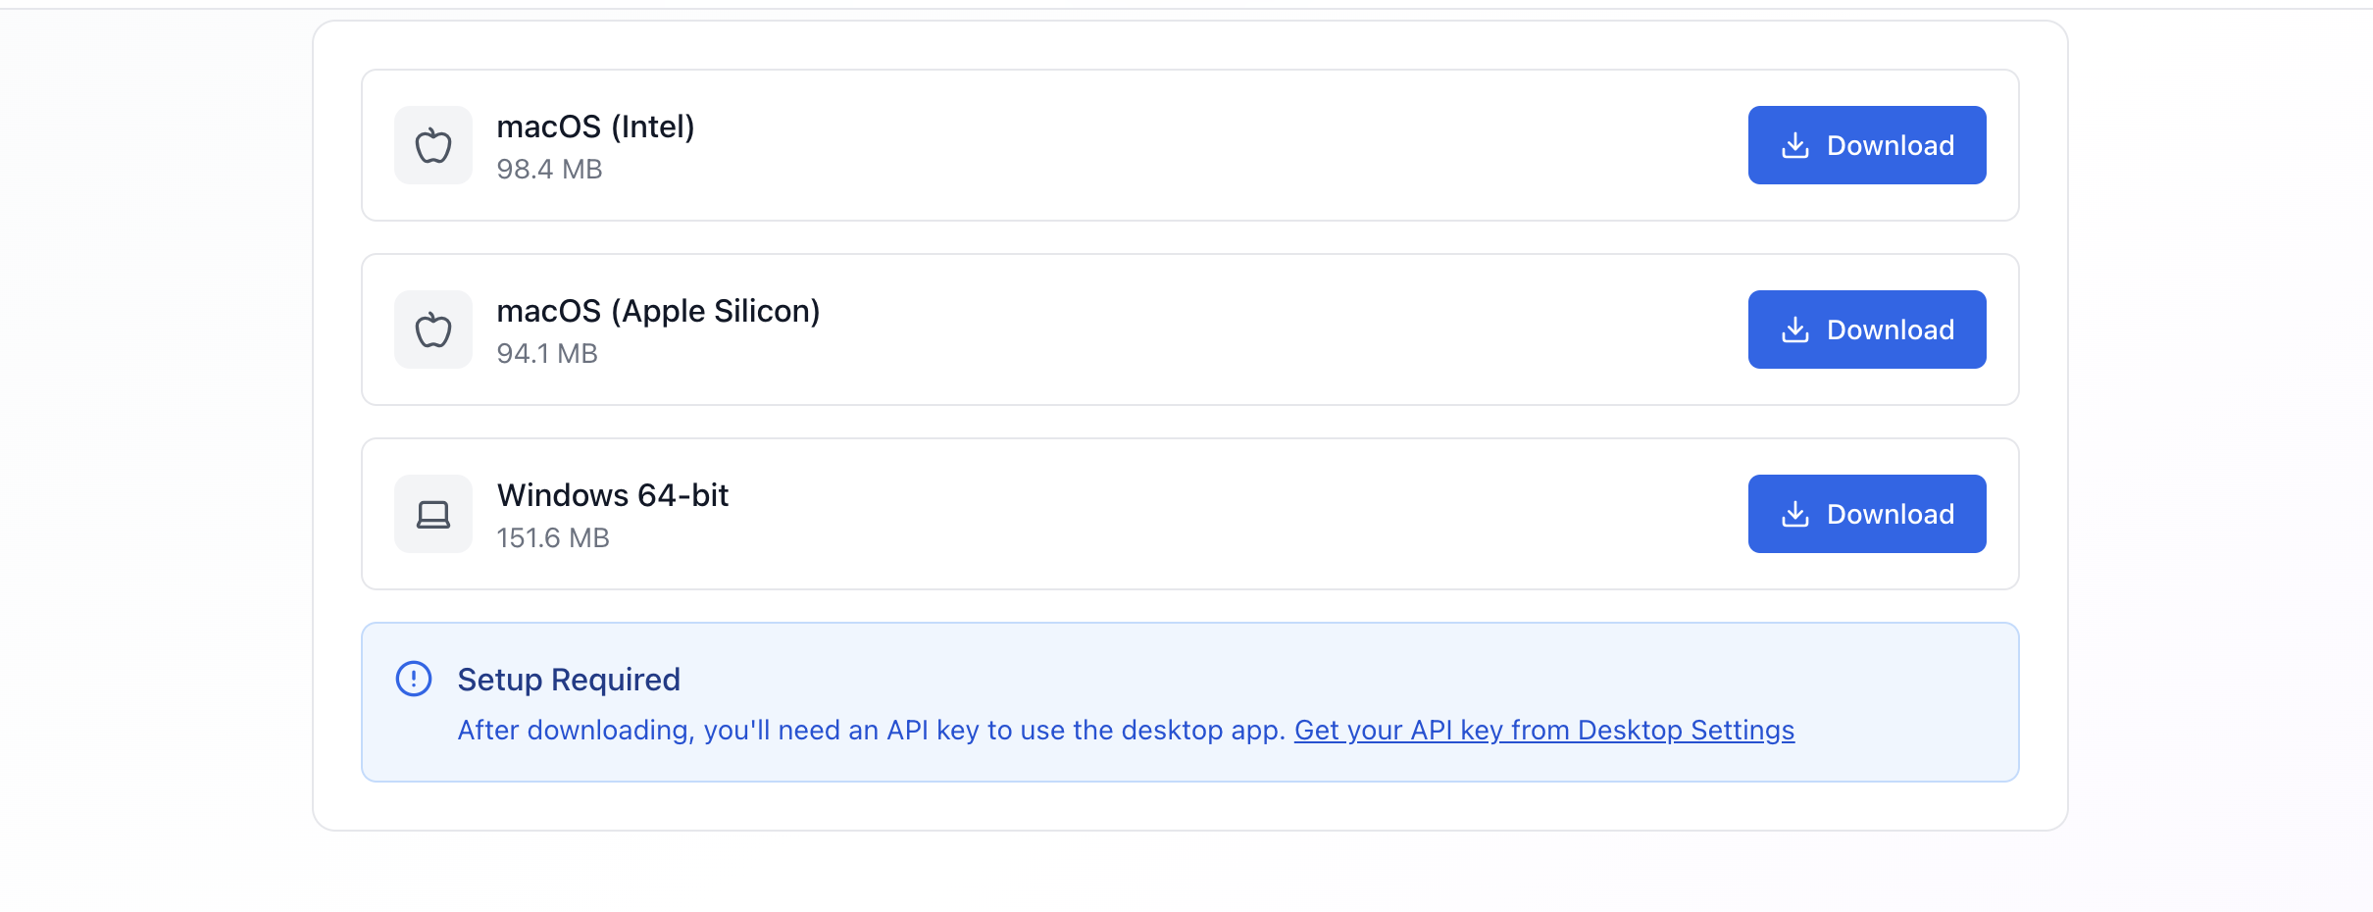2373x912 pixels.
Task: Click the apple icon beside macOS (Apple Silicon)
Action: (433, 329)
